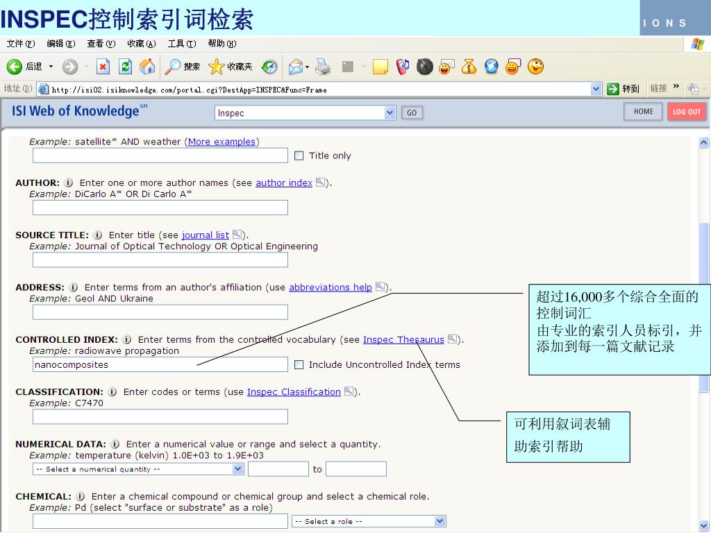
Task: Click the topic search input field
Action: 160,155
